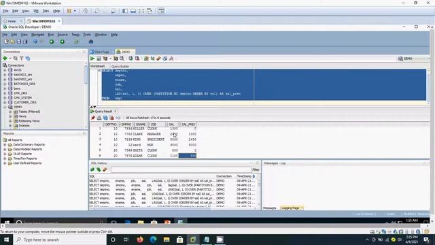
Task: Click the Run Script icon in worksheet toolbar
Action: click(x=99, y=59)
